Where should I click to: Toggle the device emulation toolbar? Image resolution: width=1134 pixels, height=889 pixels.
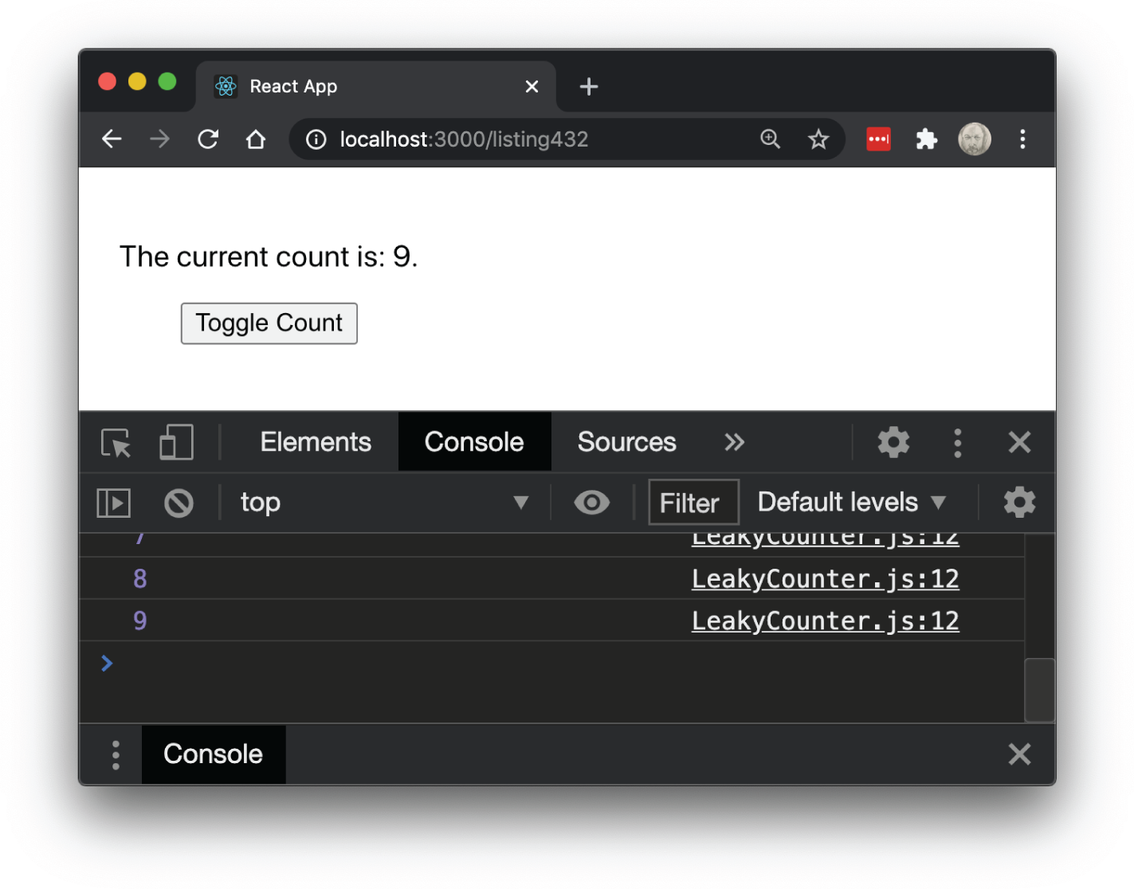176,442
